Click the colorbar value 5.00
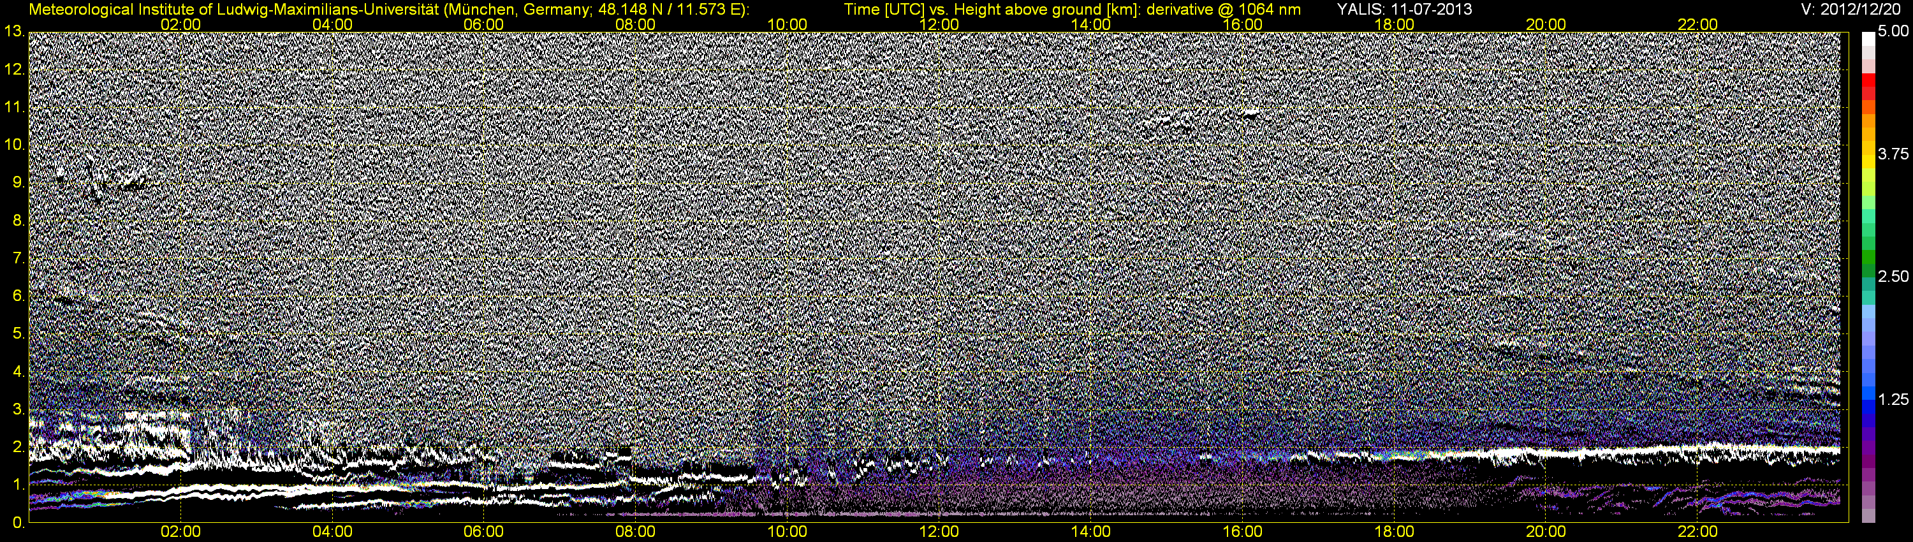 [1893, 32]
